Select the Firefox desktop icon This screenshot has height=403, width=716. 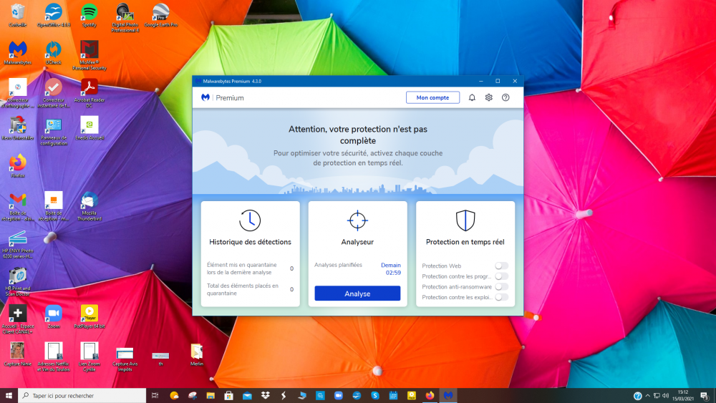pos(18,166)
